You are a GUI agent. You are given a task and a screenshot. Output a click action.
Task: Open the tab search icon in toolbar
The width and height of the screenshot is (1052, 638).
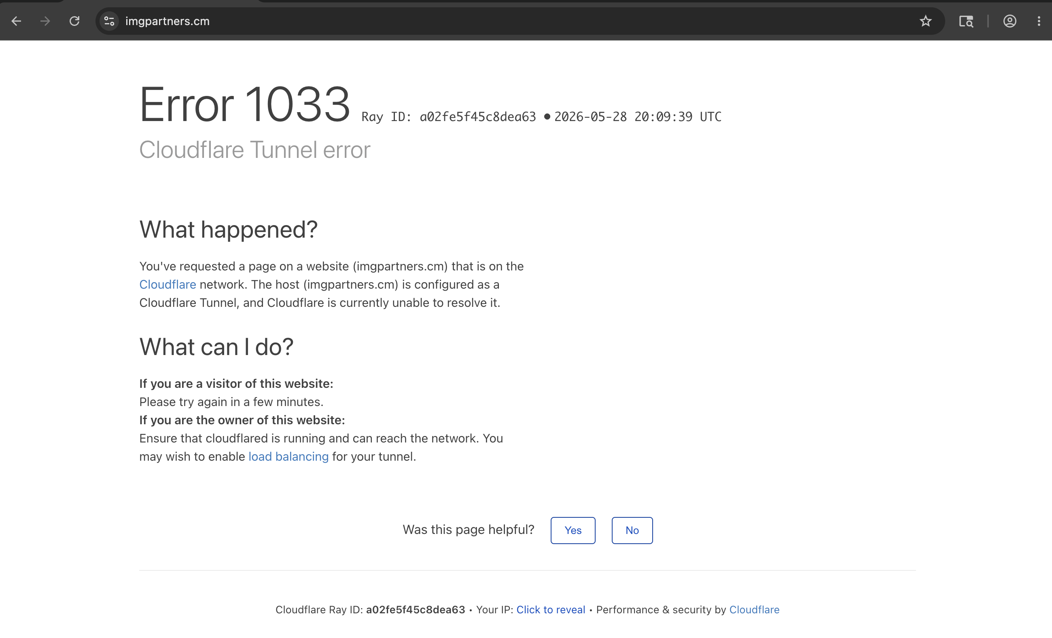[966, 21]
